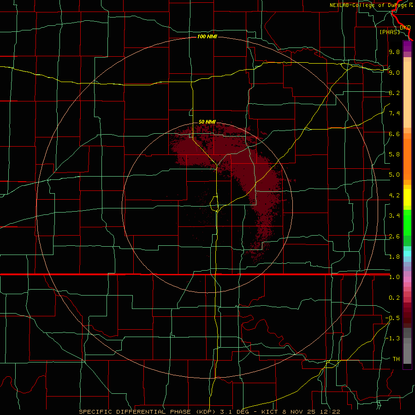Screen dimensions: 415x415
Task: Click the TH threshold label on the scale
Action: [396, 359]
